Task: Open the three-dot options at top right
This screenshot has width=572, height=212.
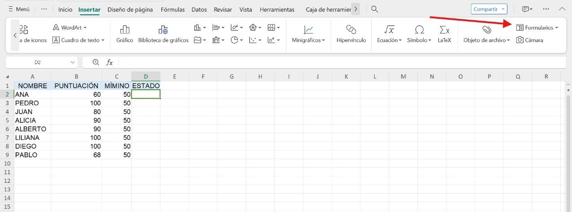Action: click(546, 9)
